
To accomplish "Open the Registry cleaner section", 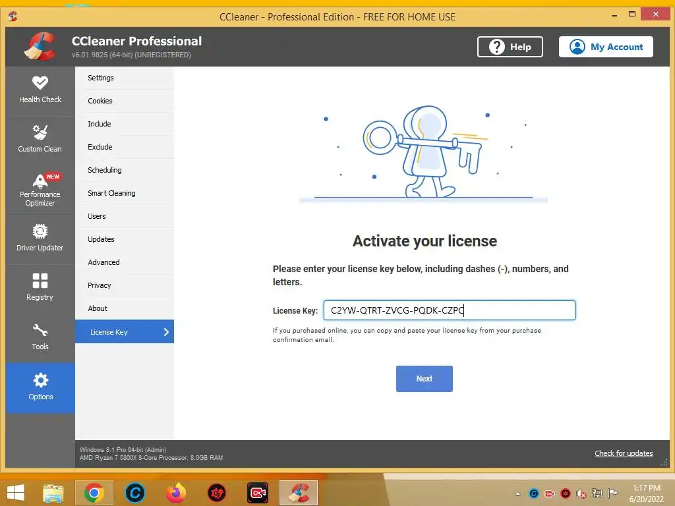I will (x=40, y=287).
